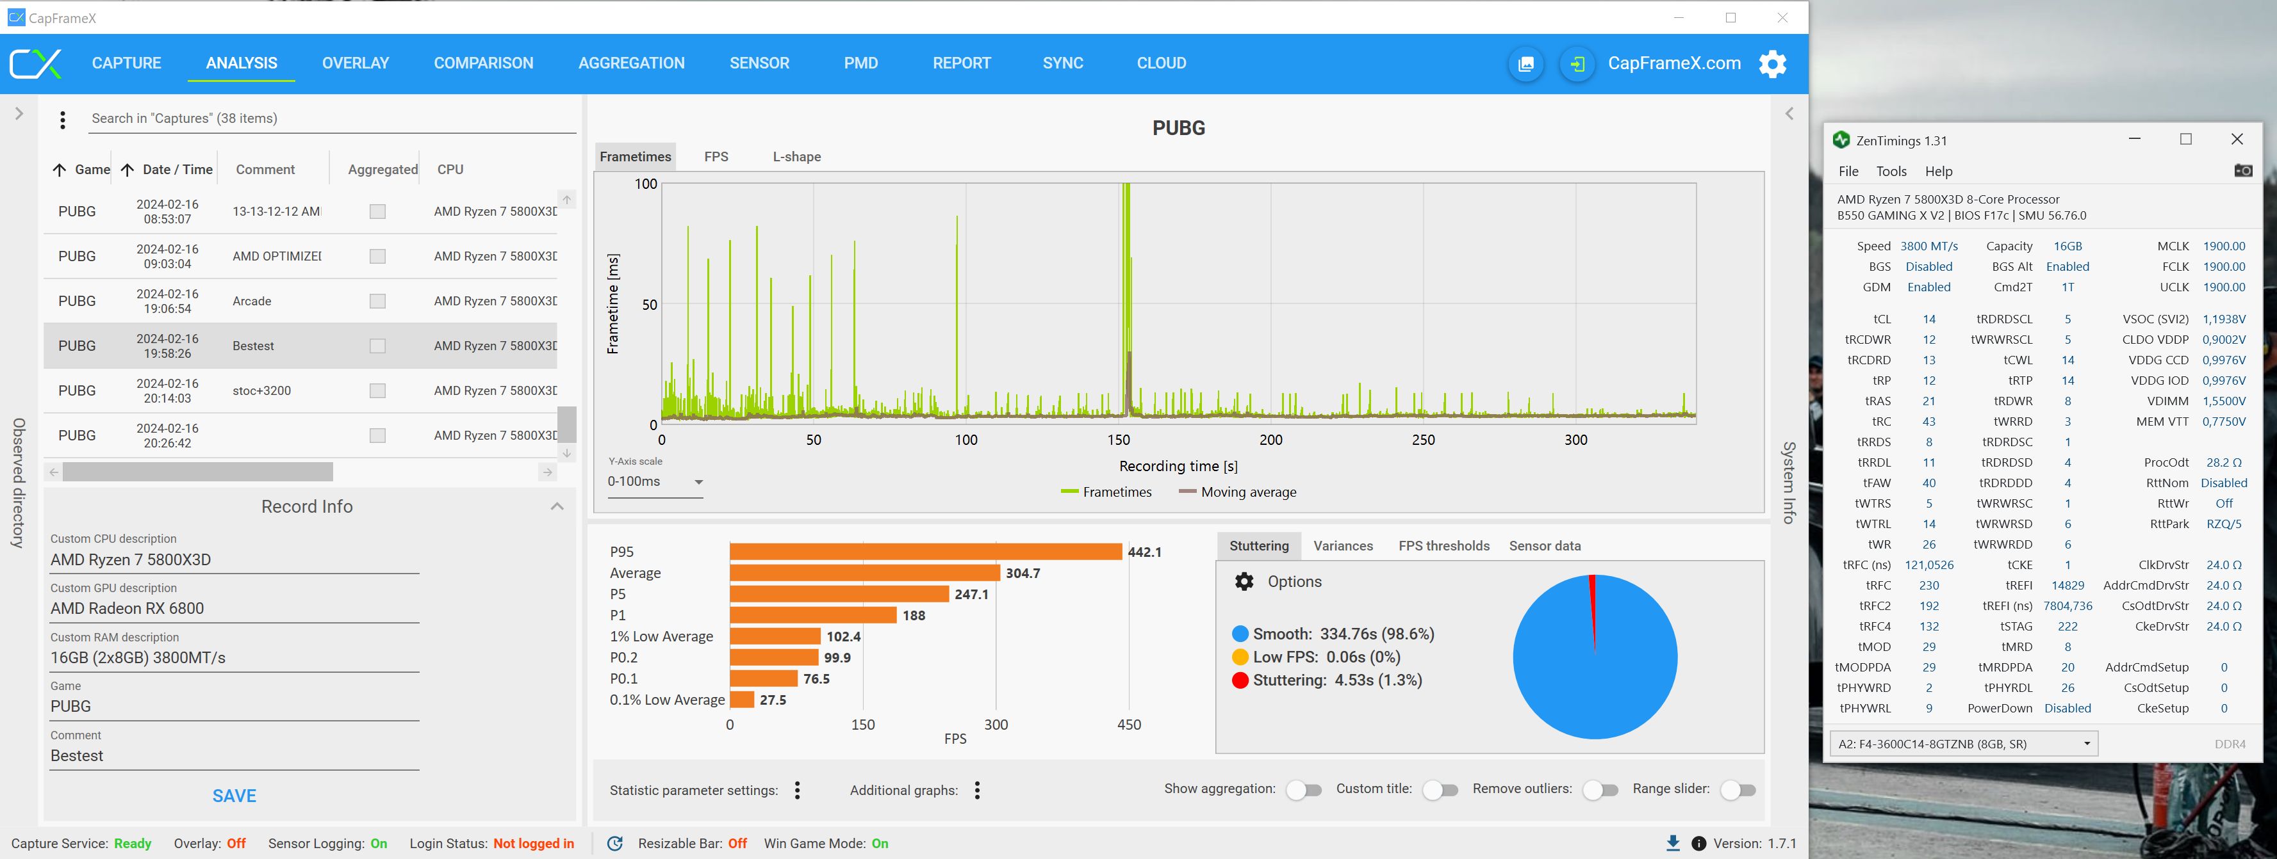Open the captures list three-dot menu
2277x859 pixels.
click(x=63, y=119)
